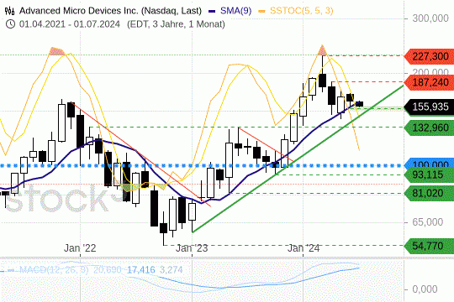
Task: Click the SMA(9) legend label
Action: pos(235,11)
